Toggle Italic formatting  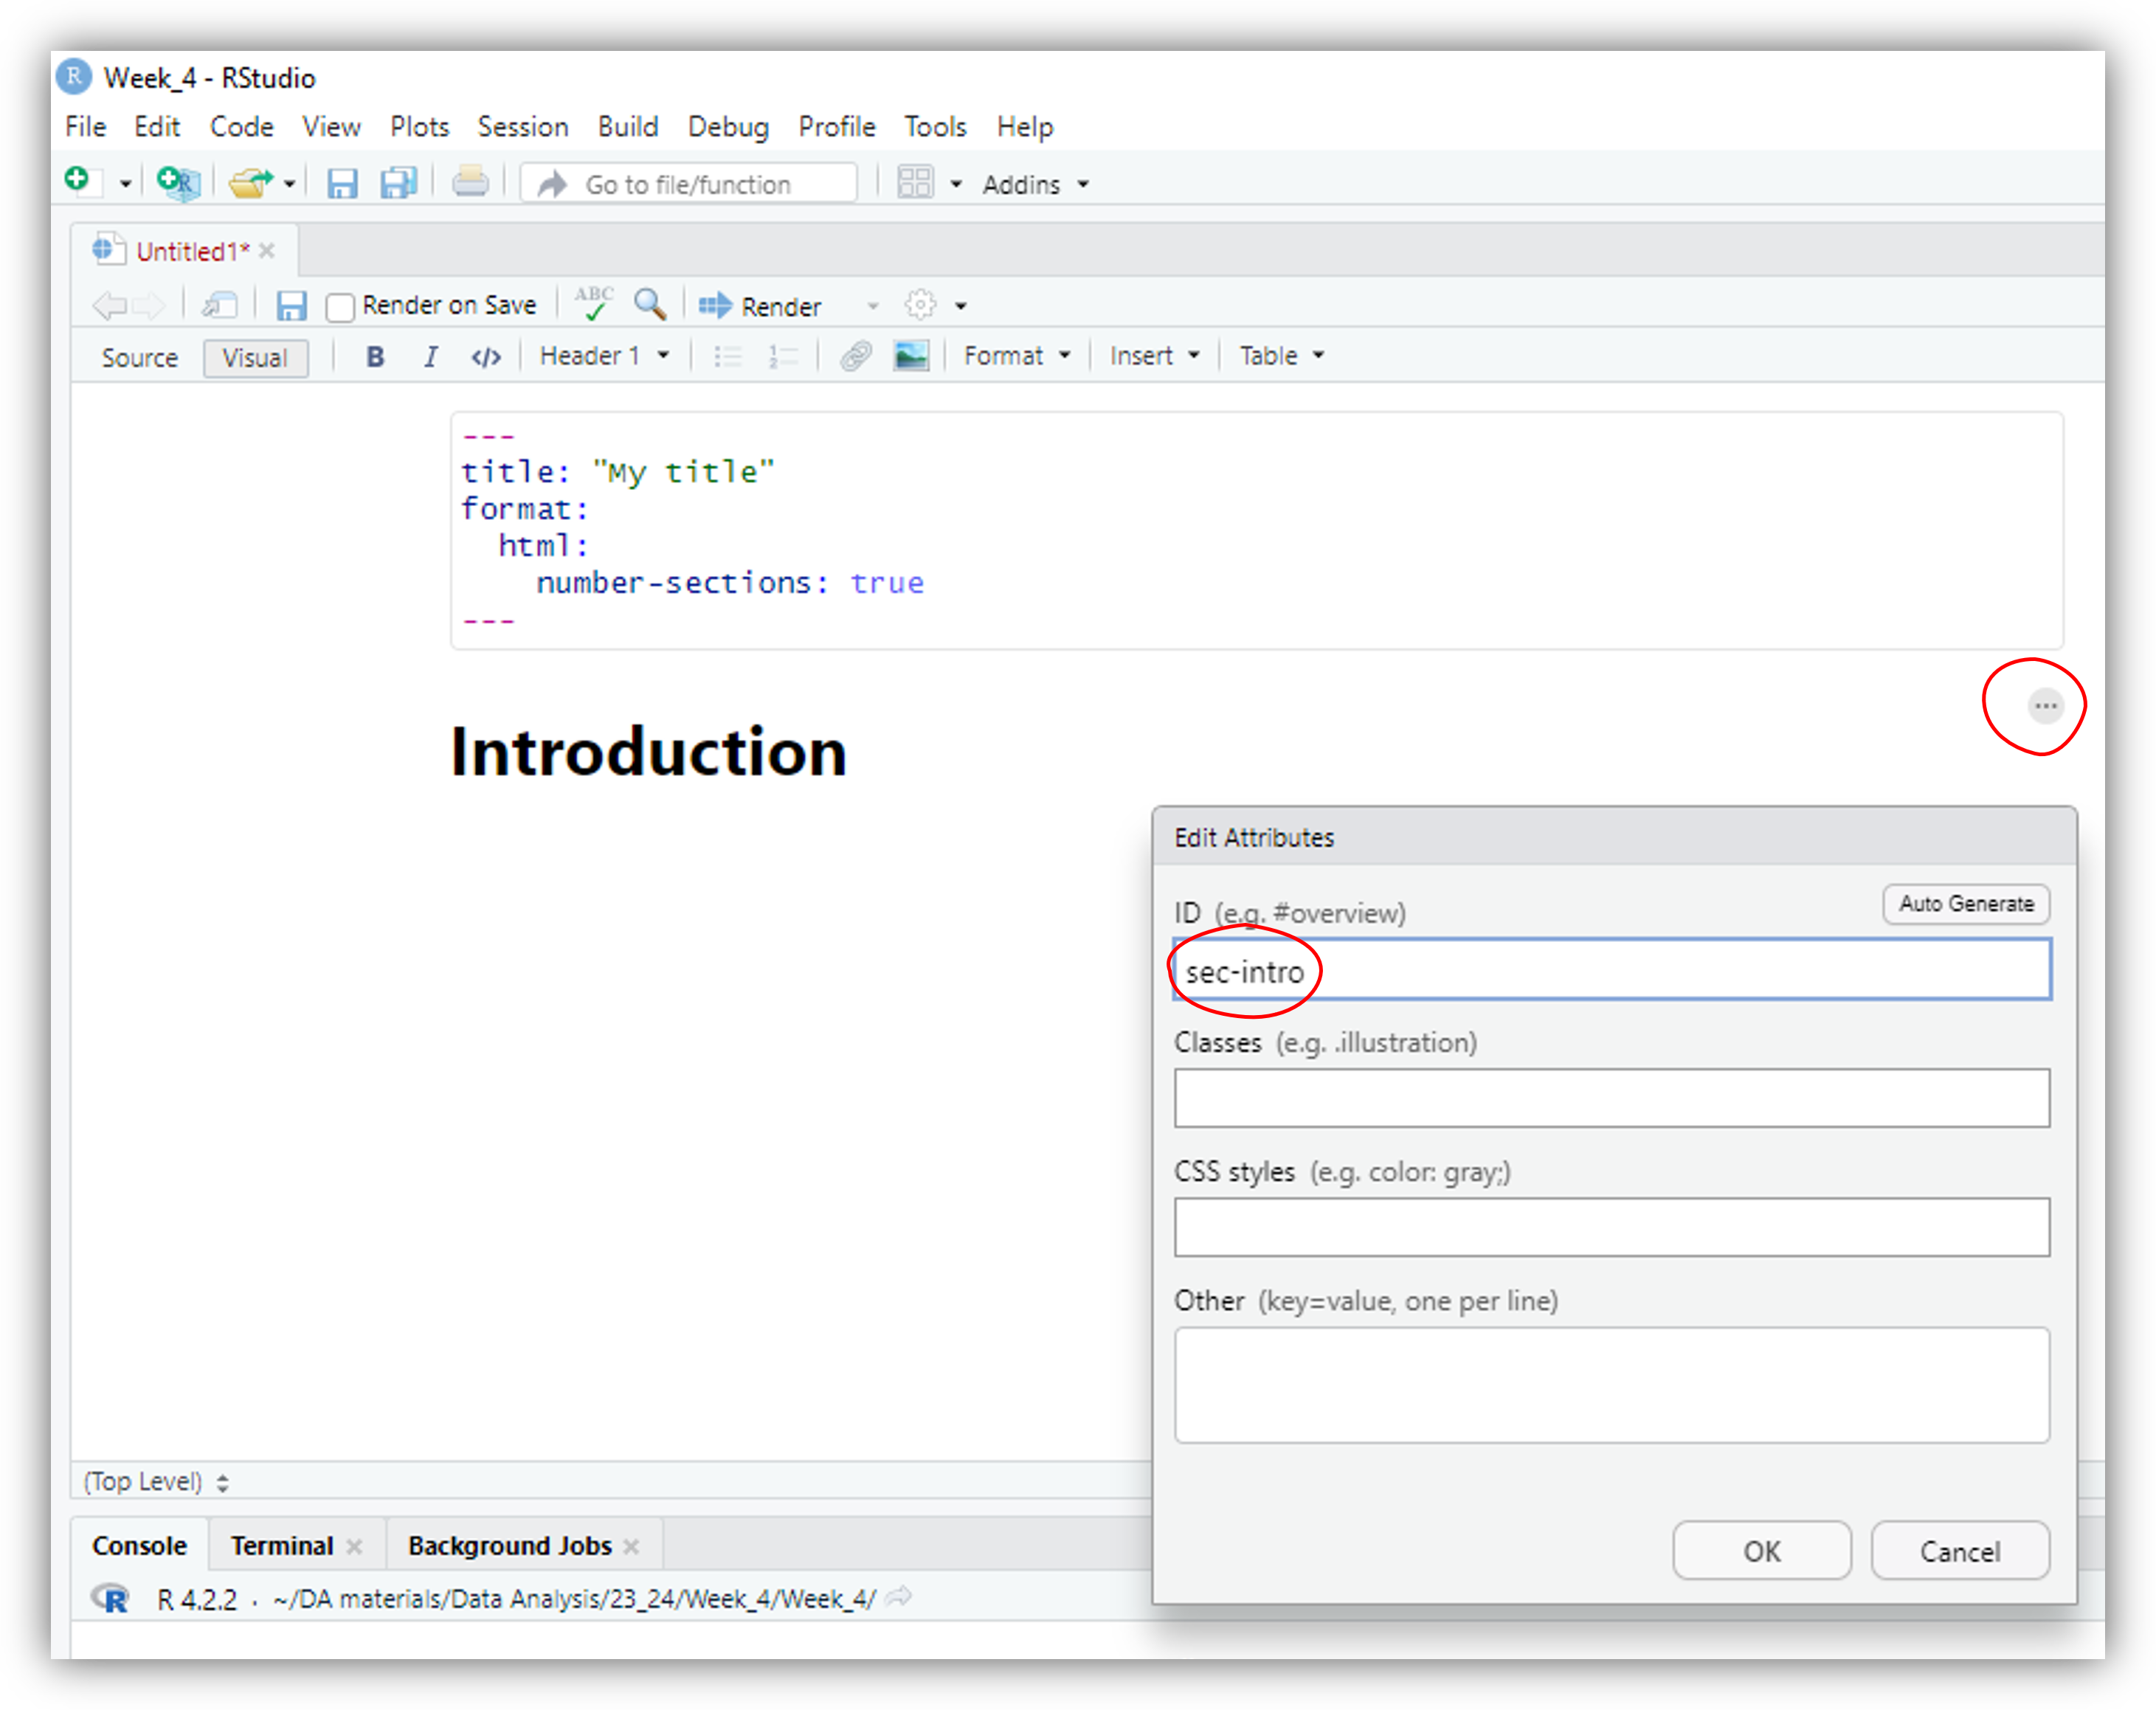(x=431, y=356)
